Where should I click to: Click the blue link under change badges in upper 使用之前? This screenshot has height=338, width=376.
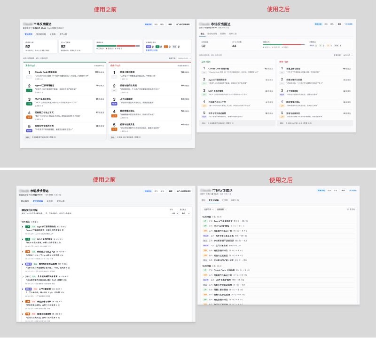point(151,50)
